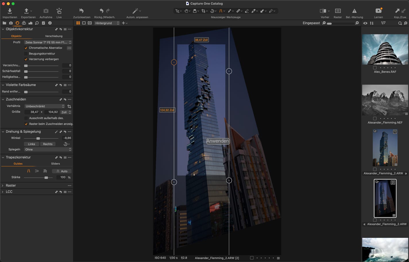The height and width of the screenshot is (262, 409).
Task: Uncheck Verzerrung verbergen checkbox
Action: click(x=26, y=59)
